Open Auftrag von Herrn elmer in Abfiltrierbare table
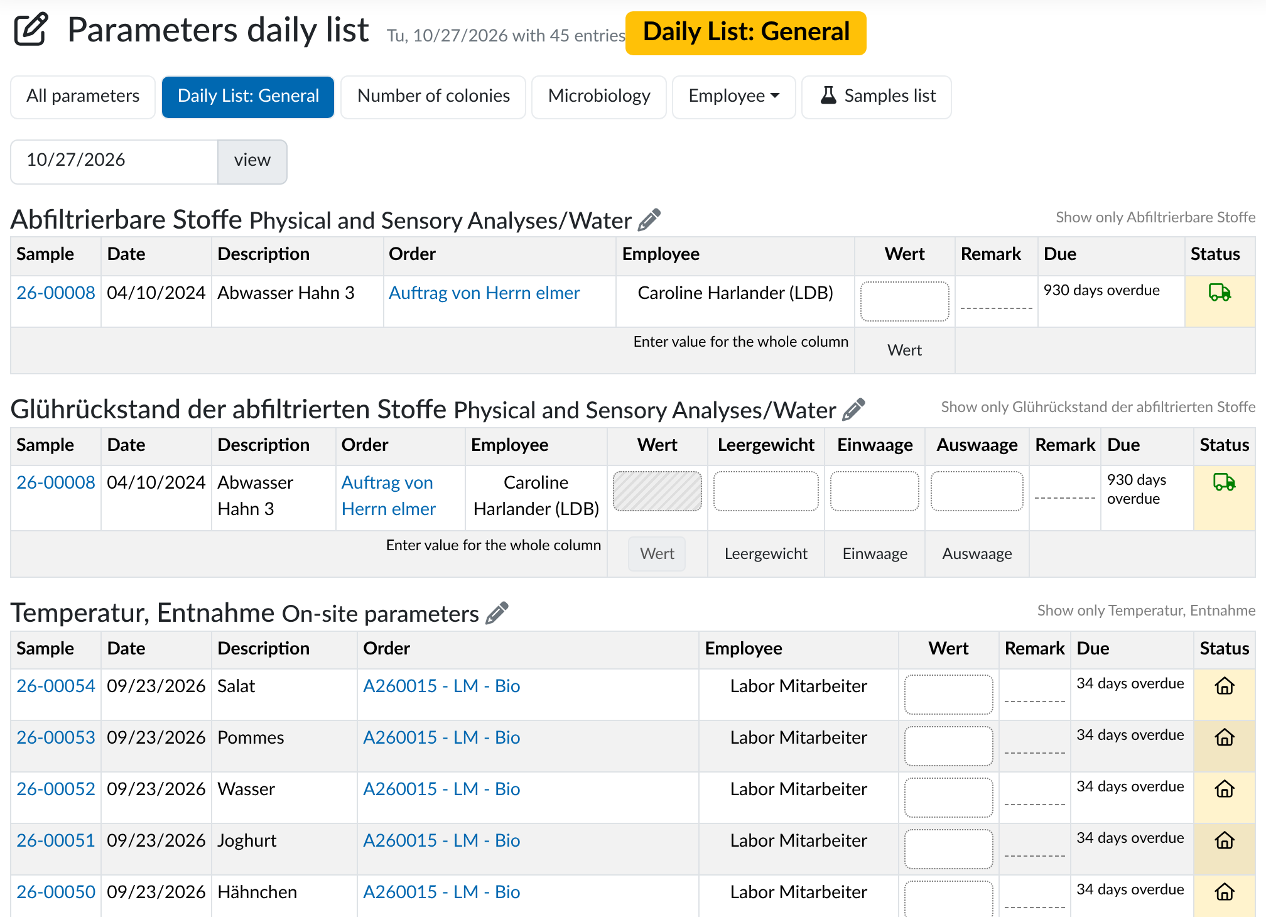Viewport: 1266px width, 917px height. coord(484,293)
